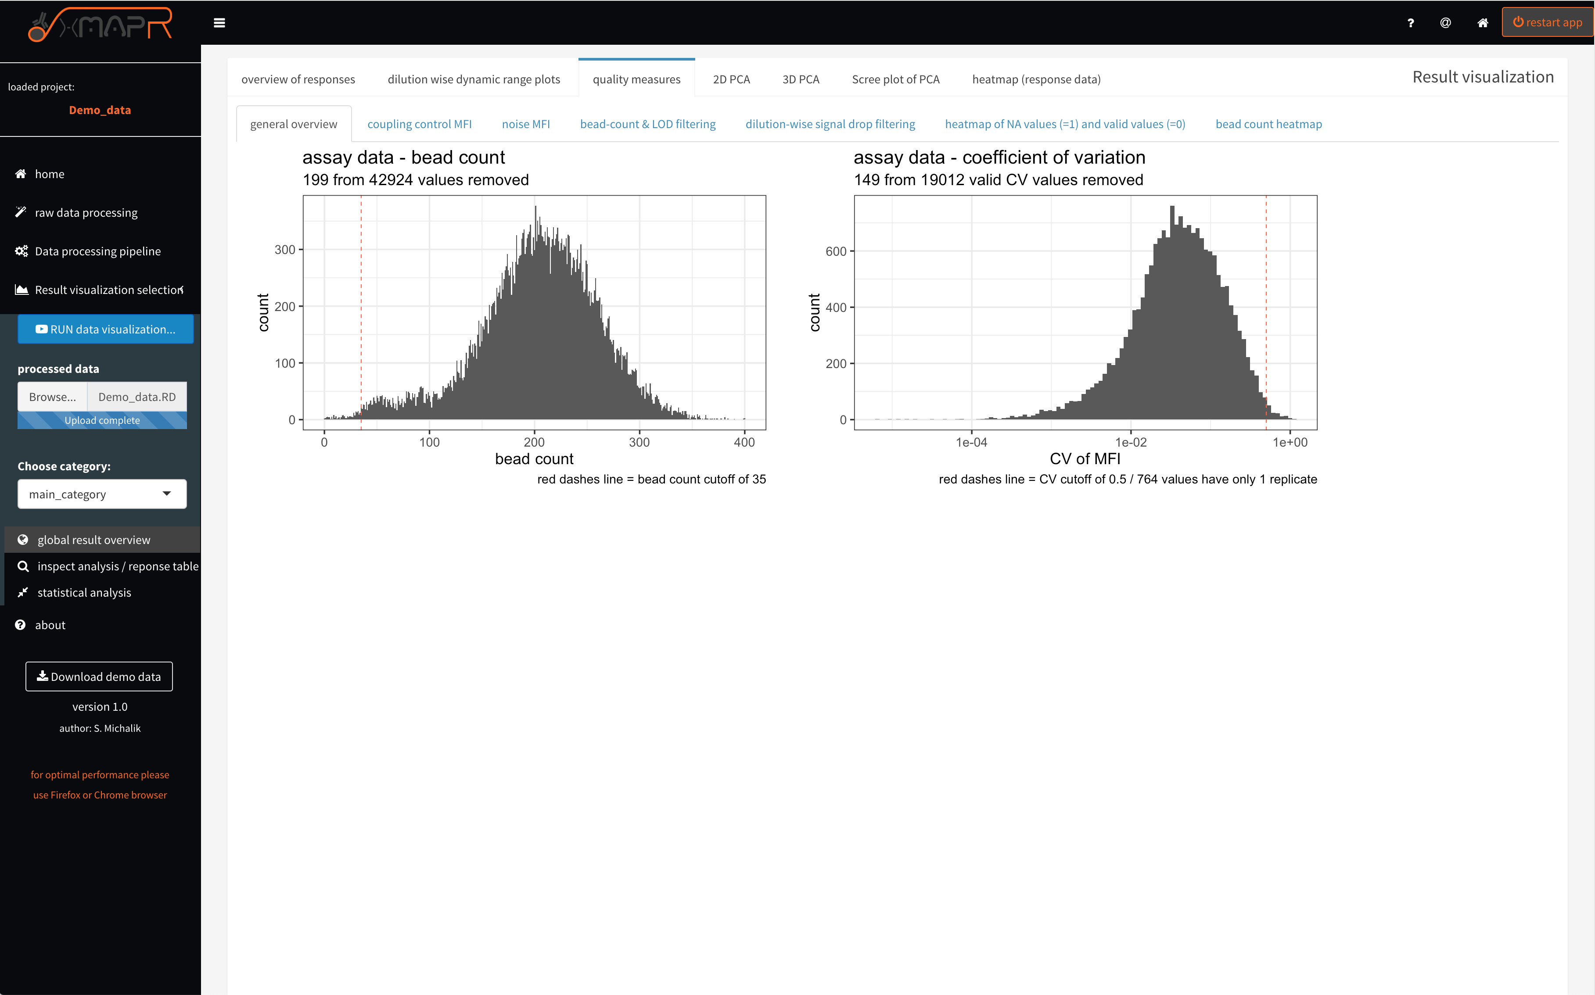Open the bead count heatmap sub-tab
Screen dimensions: 1595x995
(1268, 124)
